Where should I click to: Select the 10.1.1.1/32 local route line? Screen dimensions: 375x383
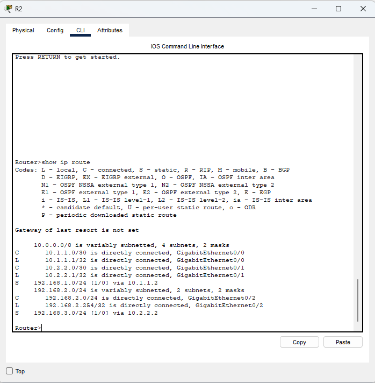click(129, 260)
